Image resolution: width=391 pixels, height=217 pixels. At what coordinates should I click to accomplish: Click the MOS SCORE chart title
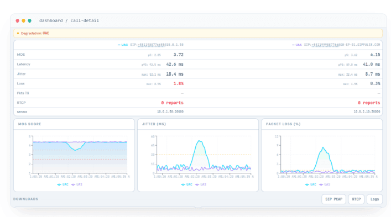(x=30, y=124)
